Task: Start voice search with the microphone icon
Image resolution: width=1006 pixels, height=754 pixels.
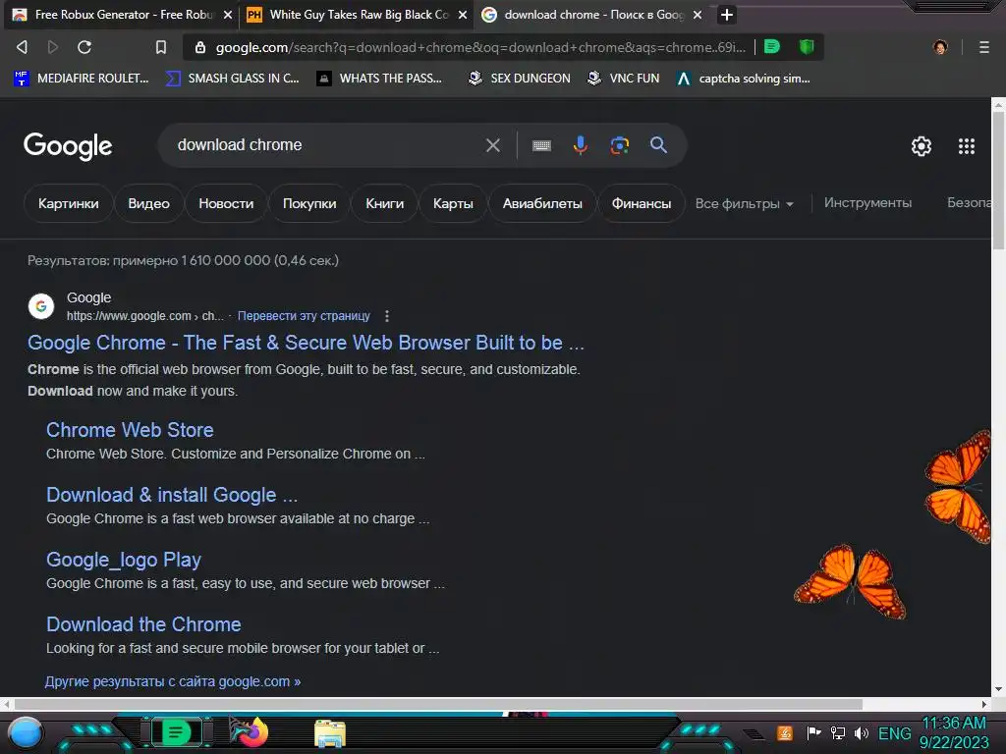Action: click(580, 145)
